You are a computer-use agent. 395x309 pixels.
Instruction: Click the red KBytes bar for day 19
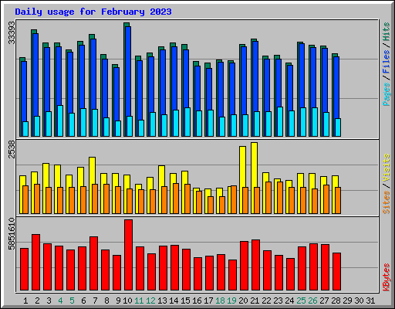pyautogui.click(x=232, y=275)
